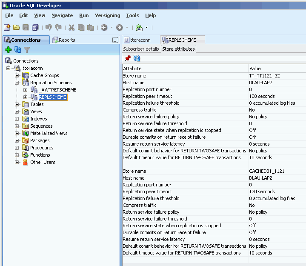306x266 pixels.
Task: Expand the Functions node
Action: tap(17, 155)
